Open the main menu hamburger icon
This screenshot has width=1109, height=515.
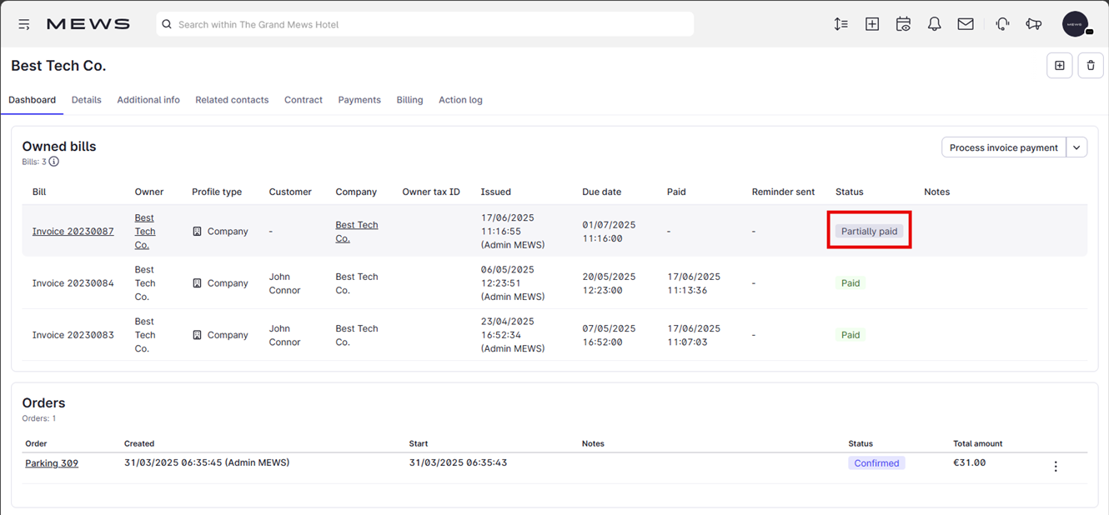click(x=24, y=24)
